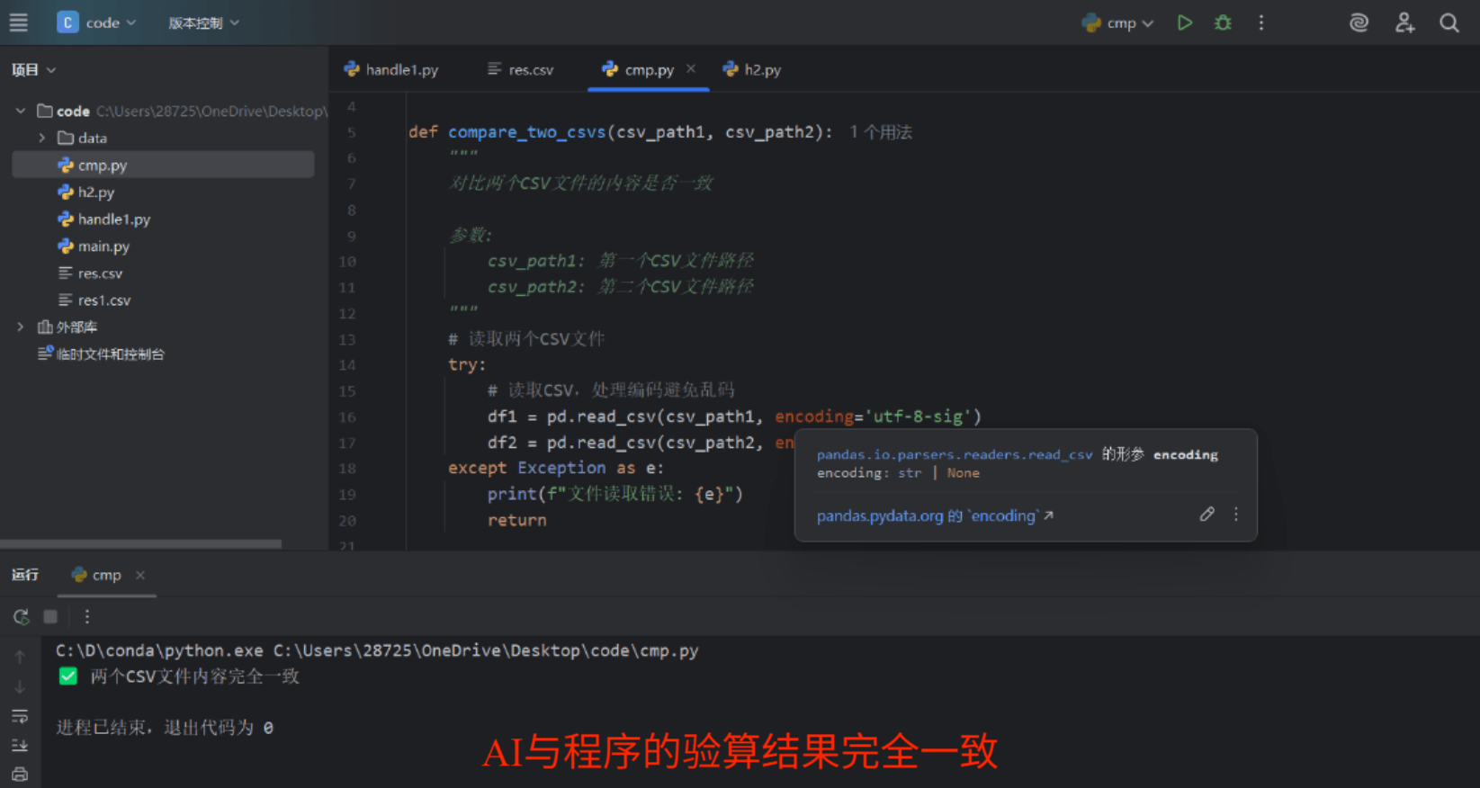Close the cmp run tab
Viewport: 1480px width, 788px height.
point(140,575)
